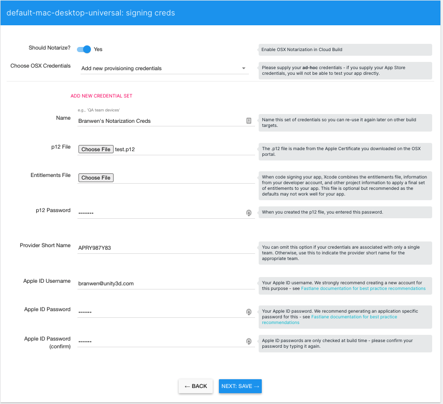Click the key icon on Apple ID Password confirm field
Image resolution: width=443 pixels, height=404 pixels.
tap(248, 341)
